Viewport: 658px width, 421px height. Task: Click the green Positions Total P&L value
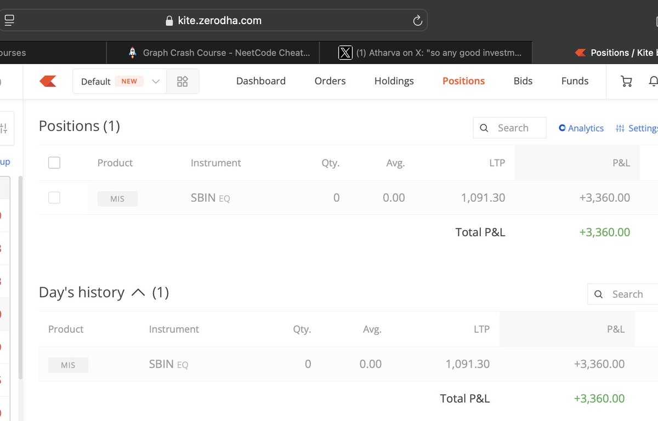(x=604, y=232)
